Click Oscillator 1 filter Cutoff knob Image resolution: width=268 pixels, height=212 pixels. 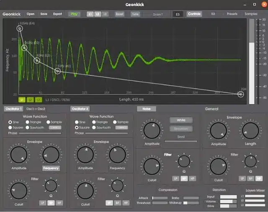[x=19, y=191]
